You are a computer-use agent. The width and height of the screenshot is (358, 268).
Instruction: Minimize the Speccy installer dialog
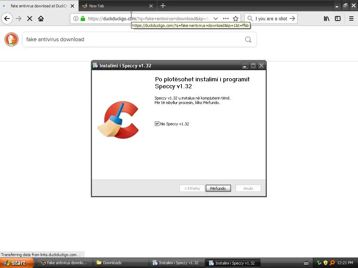[244, 66]
